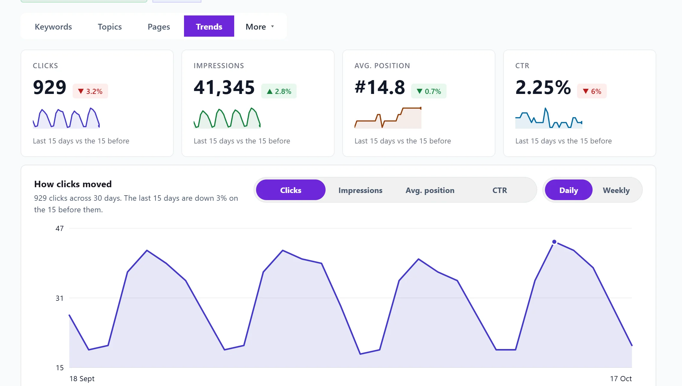
Task: Click the peak data point marker on chart
Action: pos(554,242)
